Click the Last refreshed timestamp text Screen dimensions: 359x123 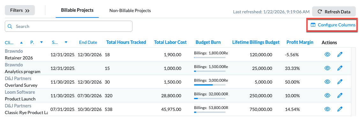pyautogui.click(x=271, y=12)
